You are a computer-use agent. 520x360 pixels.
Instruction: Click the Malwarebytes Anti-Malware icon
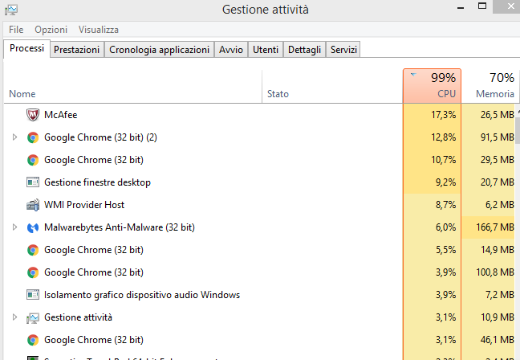(33, 227)
